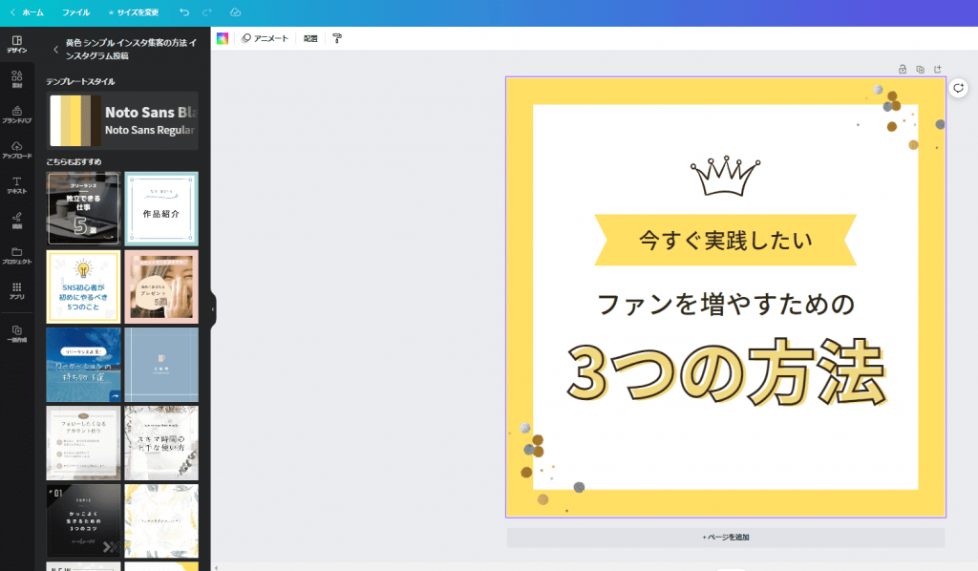This screenshot has height=571, width=978.
Task: Add a new page with ページを追加
Action: [726, 537]
